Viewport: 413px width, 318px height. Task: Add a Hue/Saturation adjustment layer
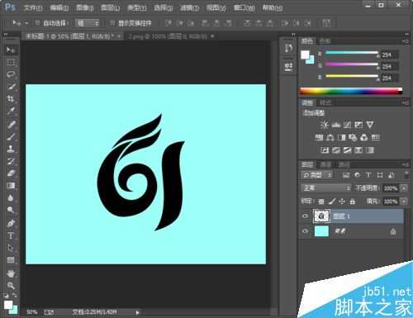tap(319, 137)
